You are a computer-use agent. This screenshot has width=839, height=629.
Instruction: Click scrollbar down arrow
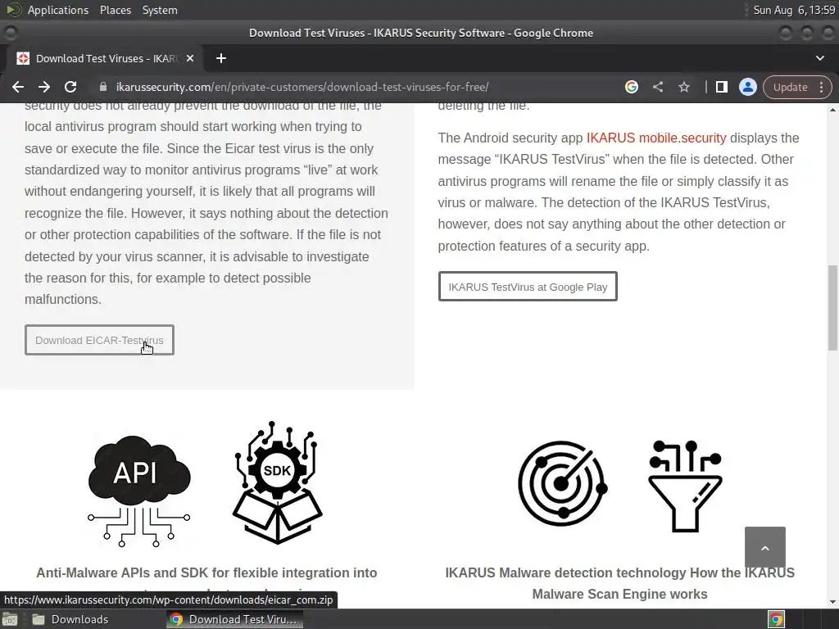(832, 602)
